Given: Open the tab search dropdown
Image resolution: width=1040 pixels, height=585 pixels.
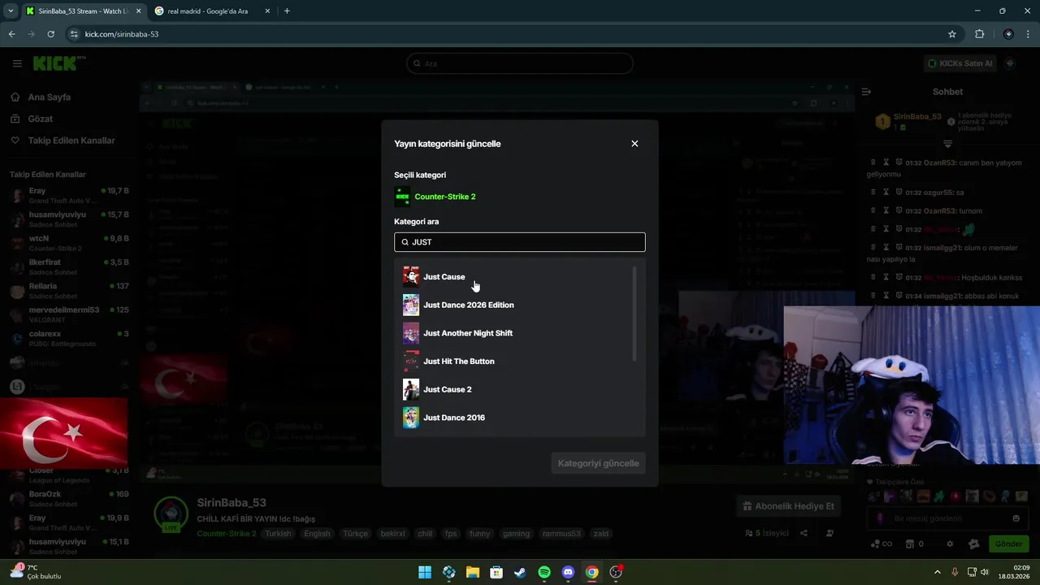Looking at the screenshot, I should pos(11,11).
